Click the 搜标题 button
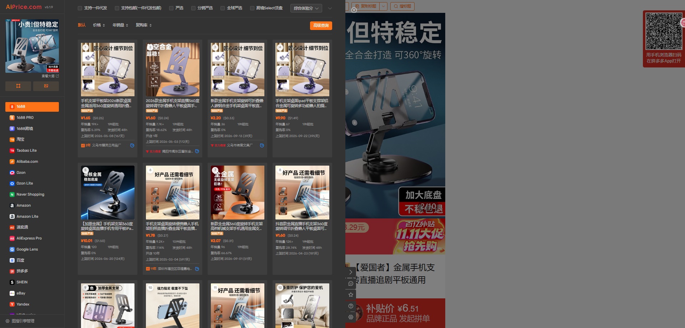The height and width of the screenshot is (328, 685). click(402, 6)
